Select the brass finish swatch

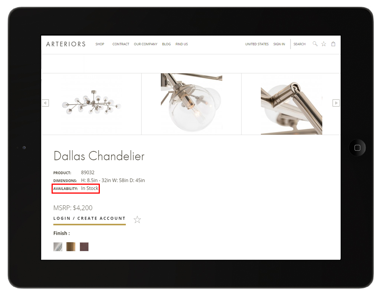click(71, 247)
